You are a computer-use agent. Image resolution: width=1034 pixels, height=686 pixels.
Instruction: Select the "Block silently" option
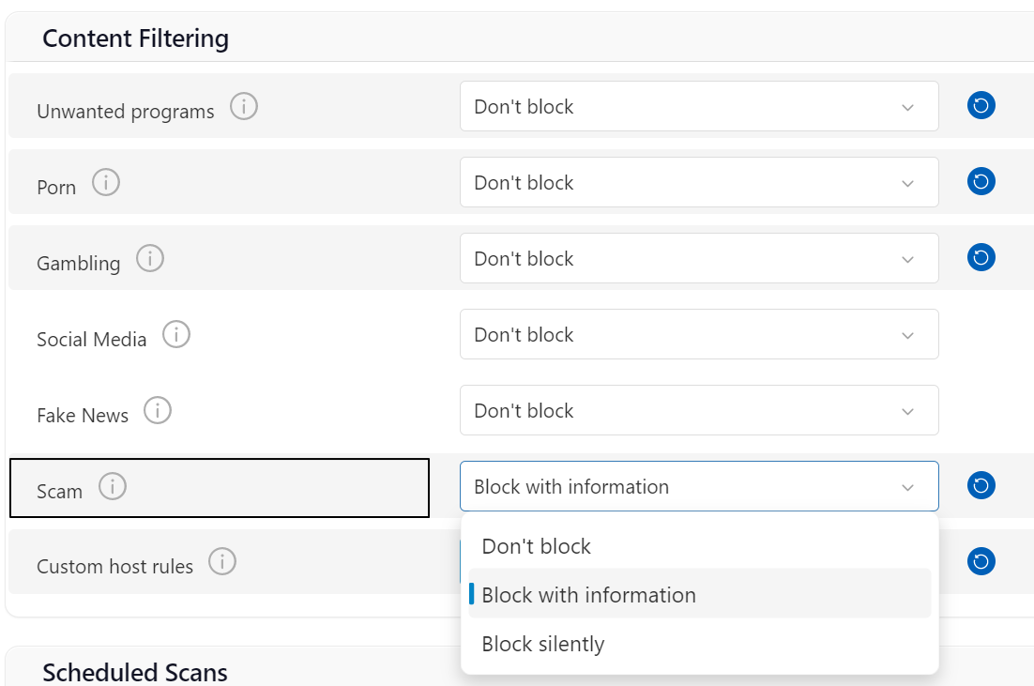click(x=543, y=644)
